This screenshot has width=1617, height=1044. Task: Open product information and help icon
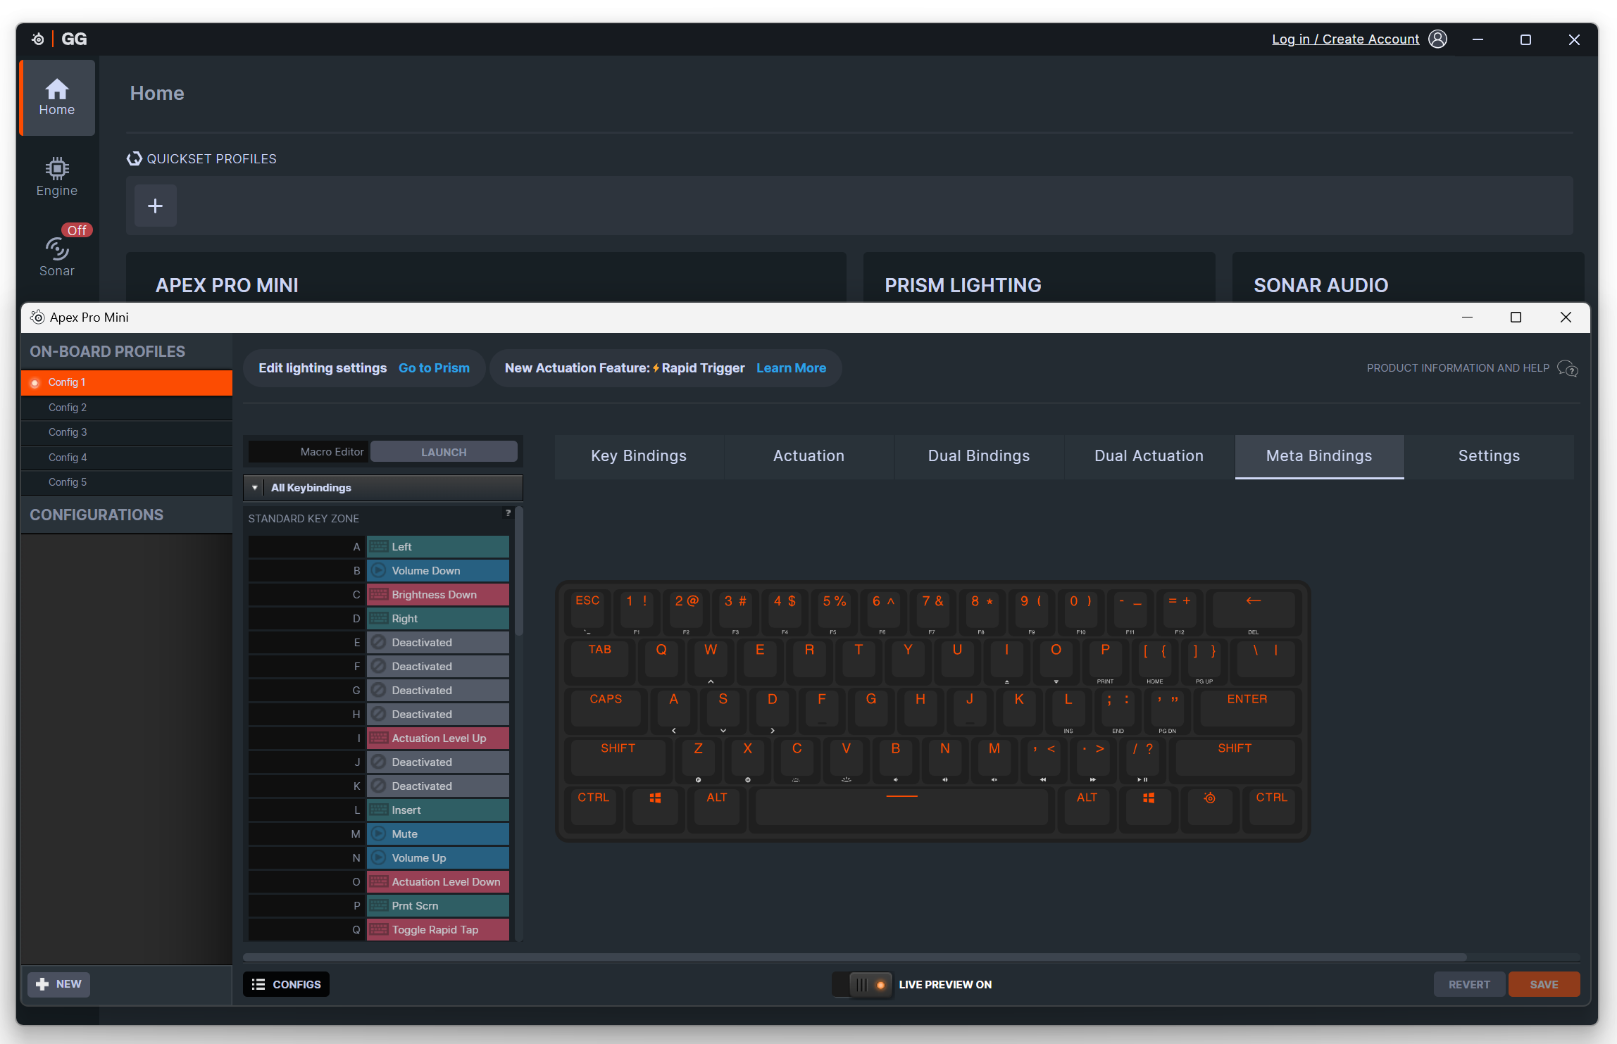1567,368
